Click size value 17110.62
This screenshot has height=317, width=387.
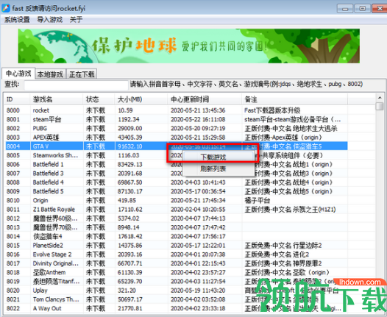(129, 210)
